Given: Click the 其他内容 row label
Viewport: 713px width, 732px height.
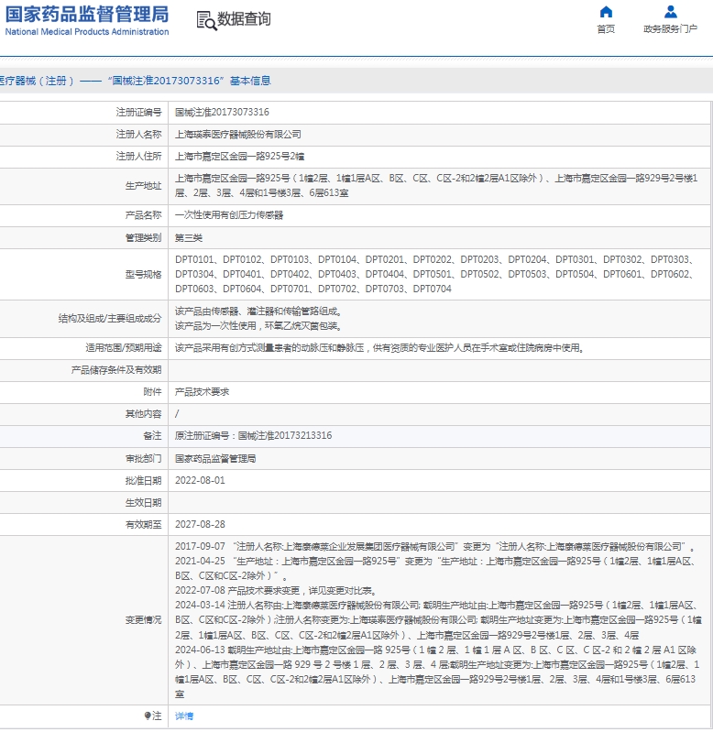Looking at the screenshot, I should (143, 414).
